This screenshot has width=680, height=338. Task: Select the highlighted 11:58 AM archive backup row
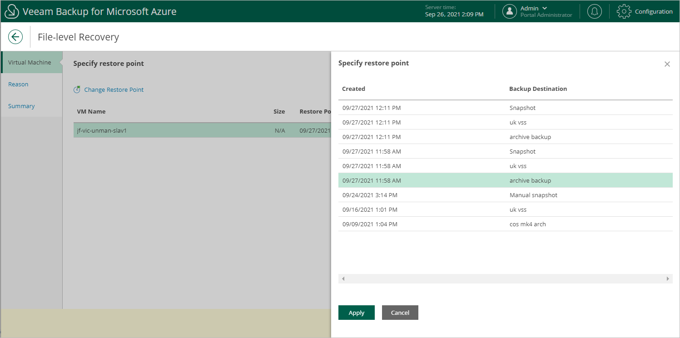[x=505, y=180]
